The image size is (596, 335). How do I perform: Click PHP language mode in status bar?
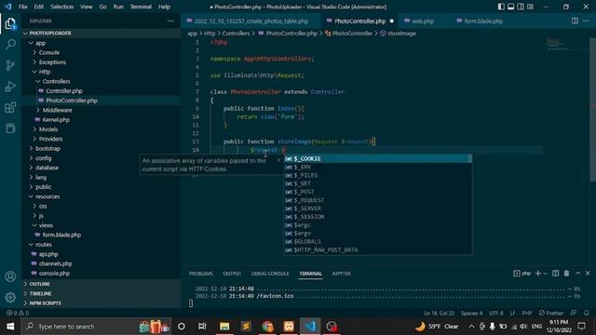coord(527,313)
